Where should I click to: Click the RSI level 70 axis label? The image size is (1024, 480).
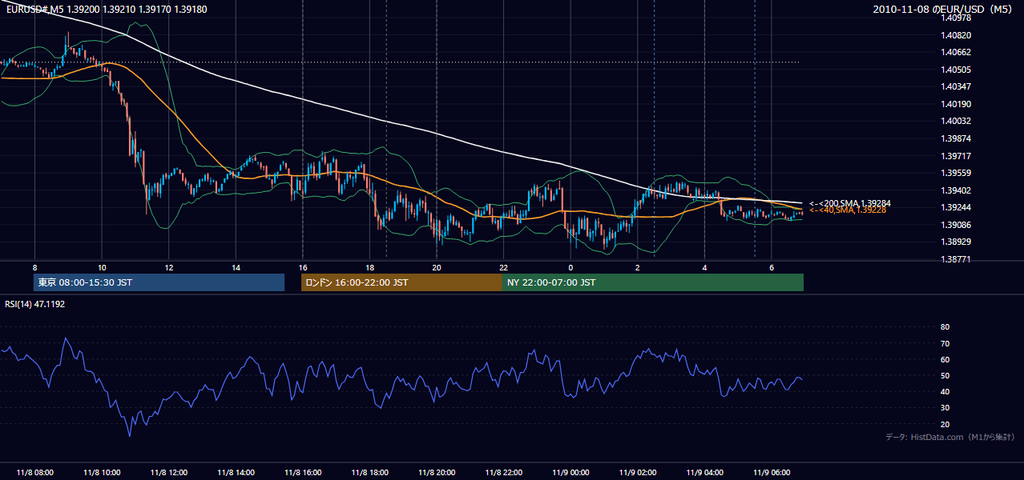point(945,343)
